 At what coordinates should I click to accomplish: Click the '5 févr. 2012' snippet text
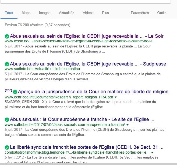pos(82,160)
